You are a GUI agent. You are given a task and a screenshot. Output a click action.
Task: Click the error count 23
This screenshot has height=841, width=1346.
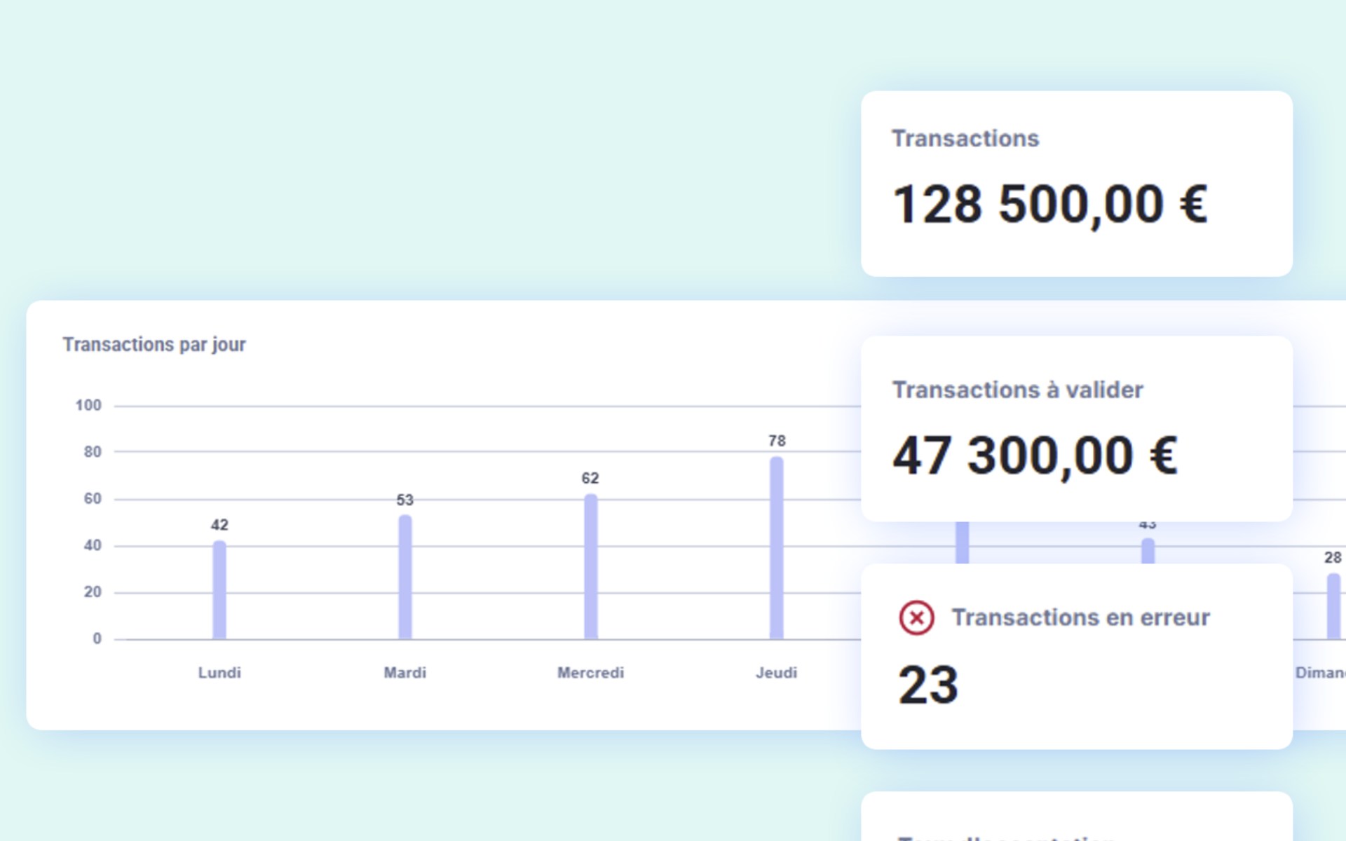tap(928, 685)
